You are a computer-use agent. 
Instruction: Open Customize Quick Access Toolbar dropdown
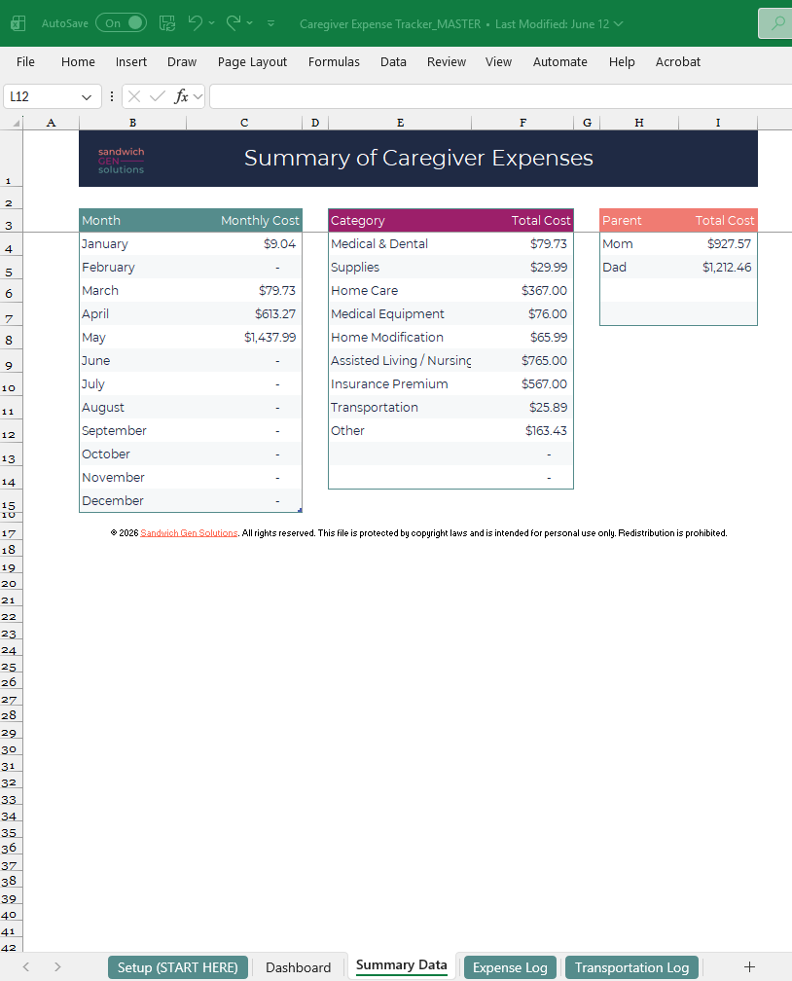click(270, 23)
